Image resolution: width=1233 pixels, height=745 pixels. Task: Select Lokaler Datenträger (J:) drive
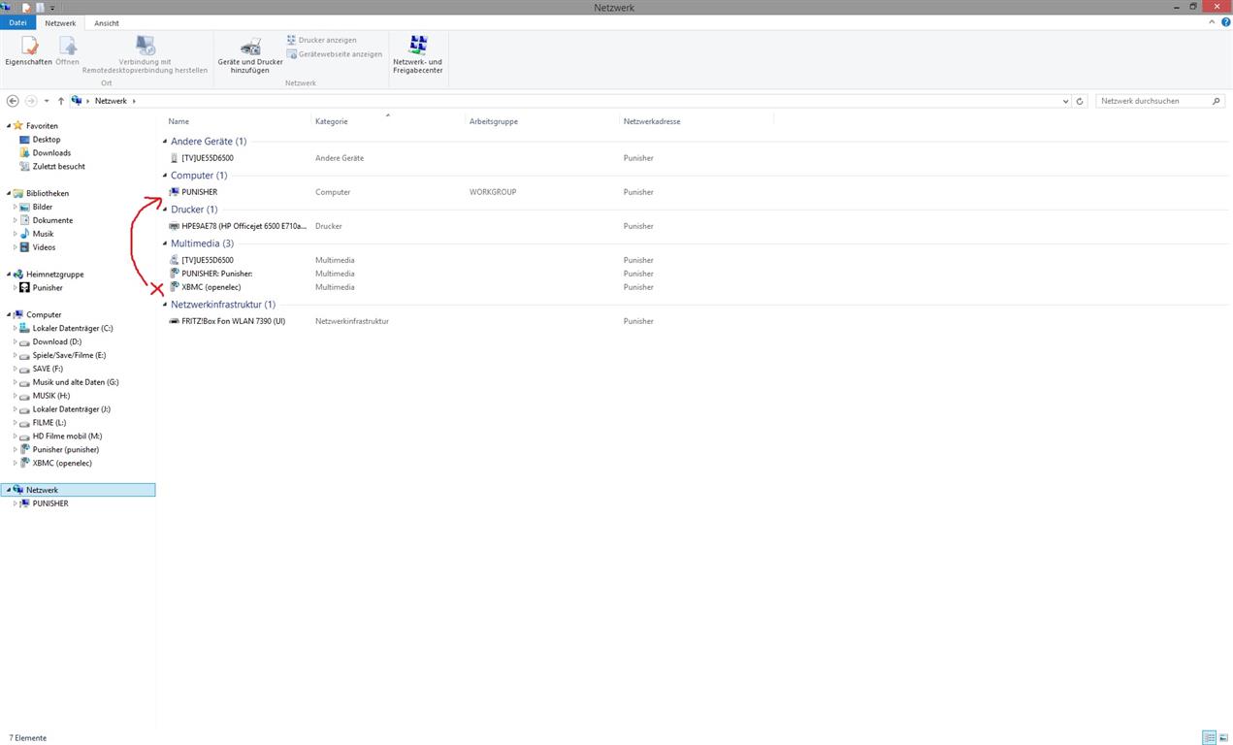[x=71, y=409]
